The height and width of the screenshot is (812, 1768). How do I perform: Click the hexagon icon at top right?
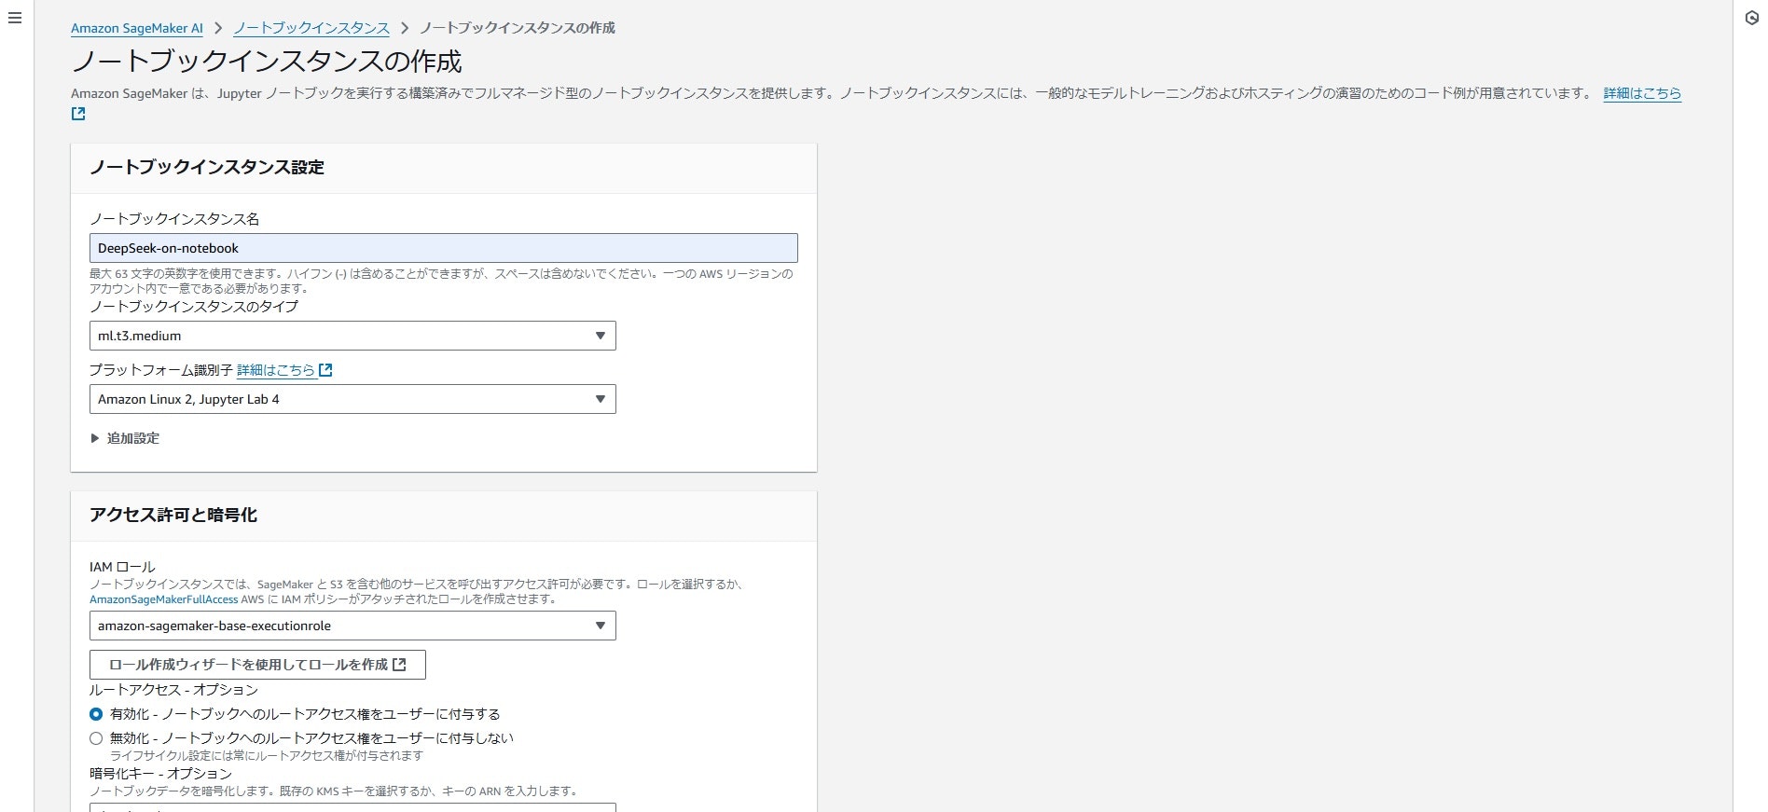[1751, 18]
